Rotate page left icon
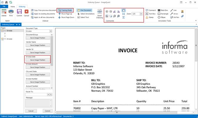198x118 pixels. point(114,11)
